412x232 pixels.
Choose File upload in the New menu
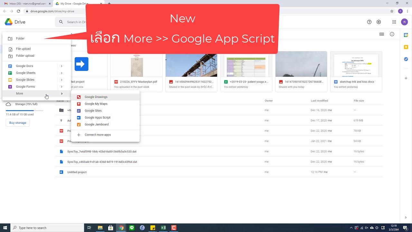[37, 49]
